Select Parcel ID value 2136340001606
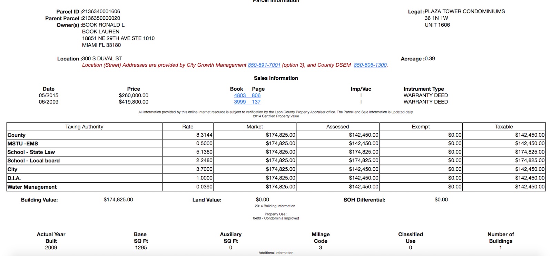The image size is (551, 256). pyautogui.click(x=101, y=11)
